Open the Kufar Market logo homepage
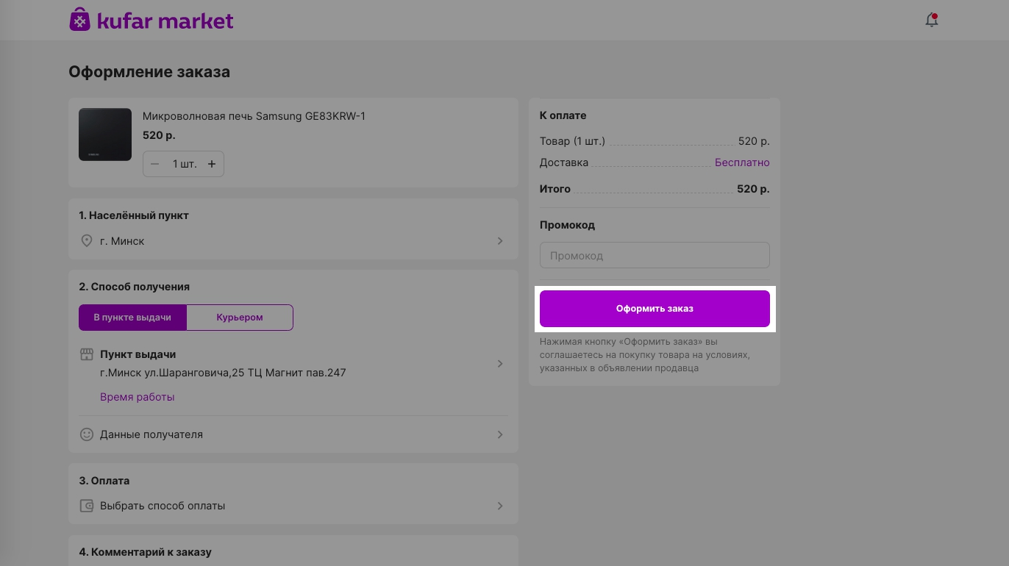This screenshot has width=1009, height=566. [151, 20]
